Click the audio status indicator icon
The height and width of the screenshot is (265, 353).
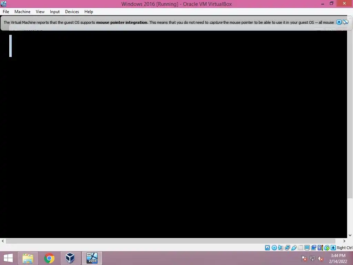281,248
